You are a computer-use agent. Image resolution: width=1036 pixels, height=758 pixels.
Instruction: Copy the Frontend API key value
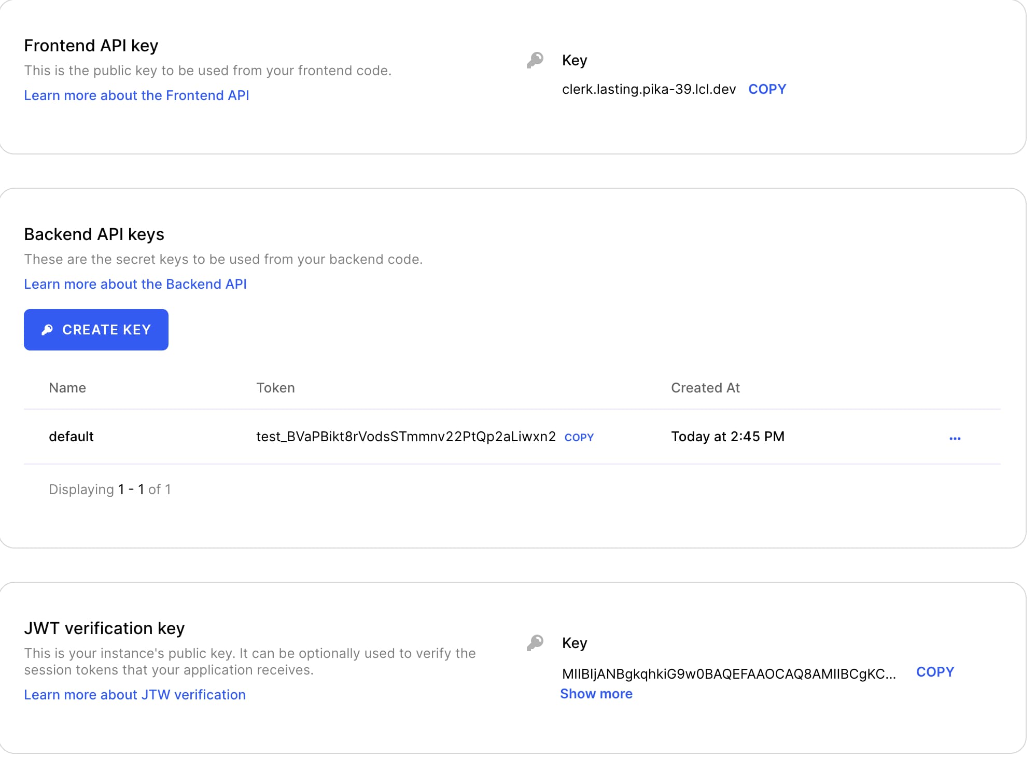tap(767, 89)
